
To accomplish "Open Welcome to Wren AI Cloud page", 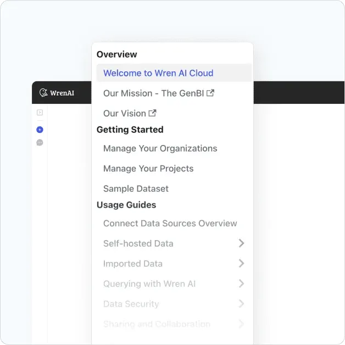I will tap(158, 73).
